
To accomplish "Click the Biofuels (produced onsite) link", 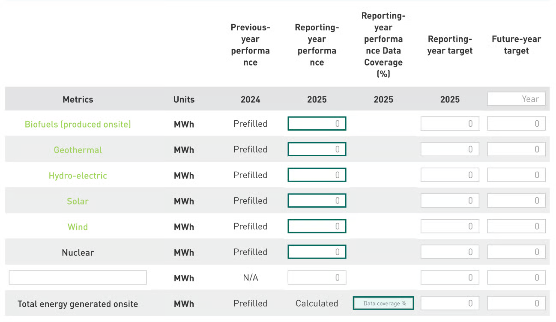I will click(78, 124).
